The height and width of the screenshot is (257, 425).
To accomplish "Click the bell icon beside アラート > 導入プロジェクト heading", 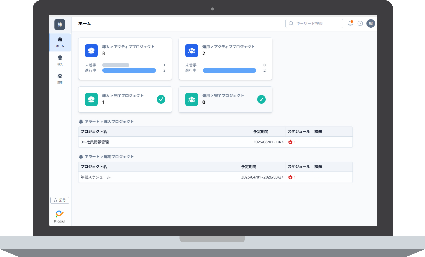I will click(81, 121).
